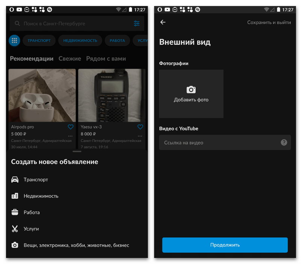Favorite the Yaesu vx-3 listing

tap(140, 127)
